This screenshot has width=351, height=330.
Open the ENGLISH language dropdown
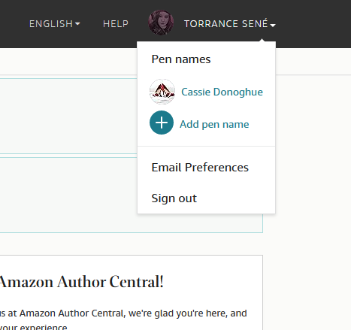pos(55,24)
